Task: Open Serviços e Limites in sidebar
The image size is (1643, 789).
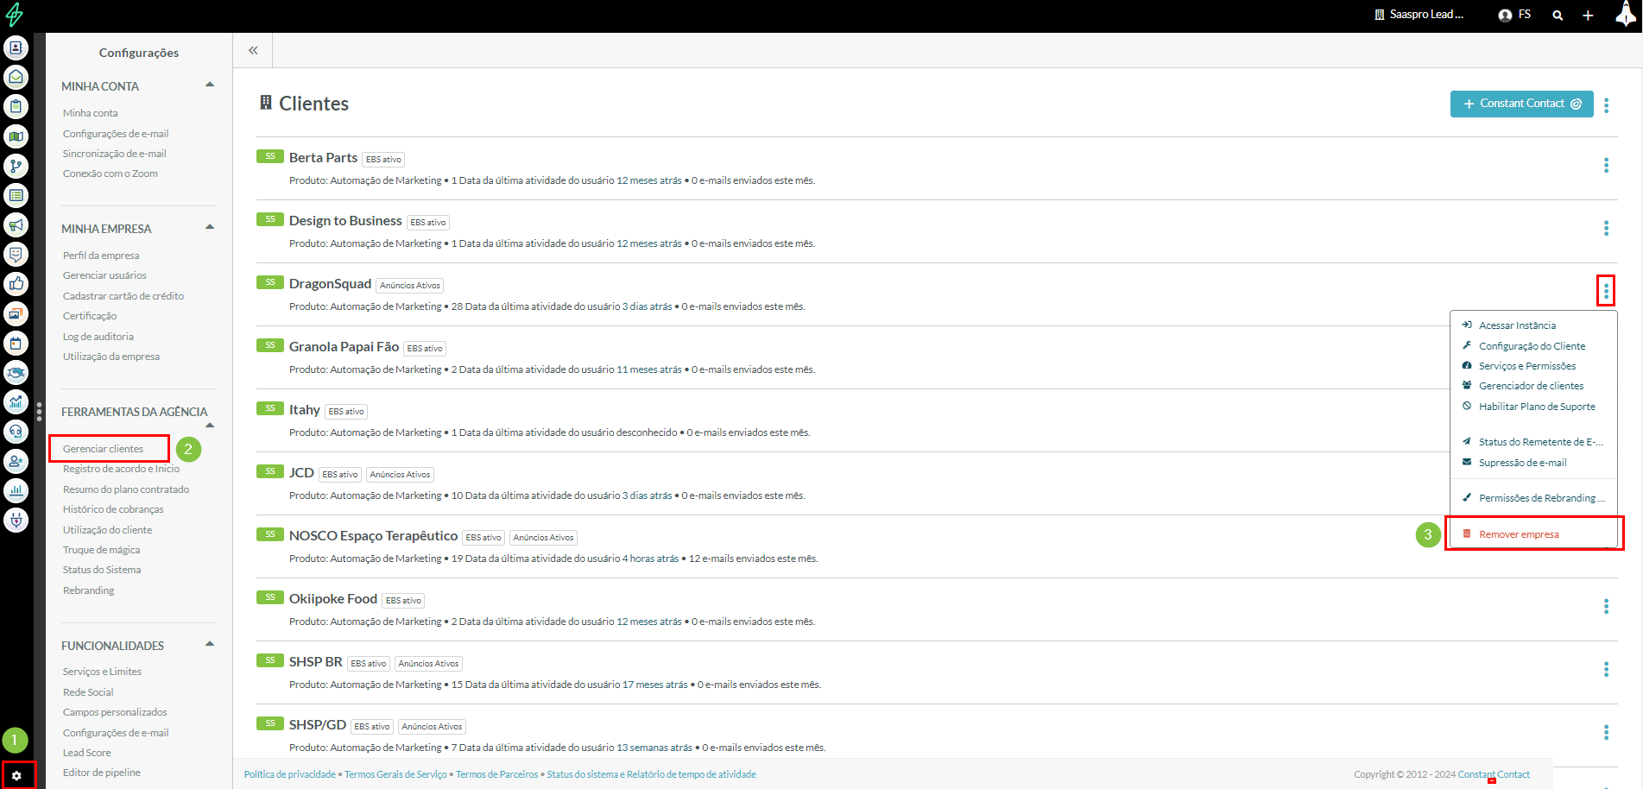Action: click(x=102, y=672)
